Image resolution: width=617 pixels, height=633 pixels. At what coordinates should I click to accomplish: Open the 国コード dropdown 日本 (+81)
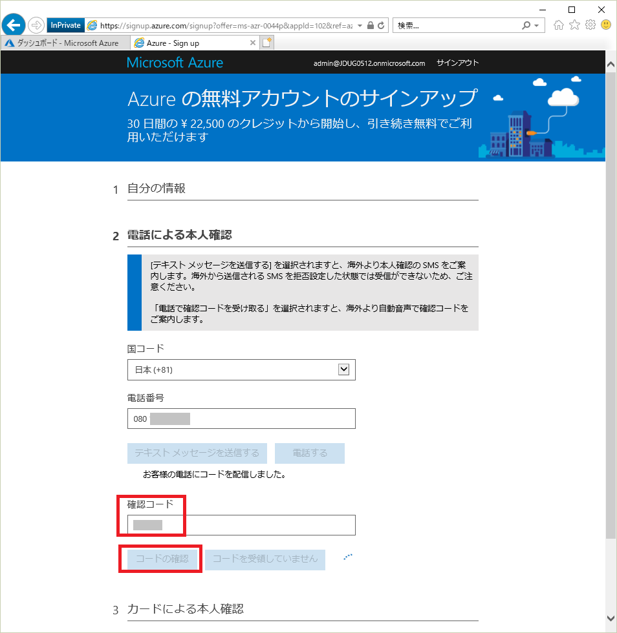(241, 369)
